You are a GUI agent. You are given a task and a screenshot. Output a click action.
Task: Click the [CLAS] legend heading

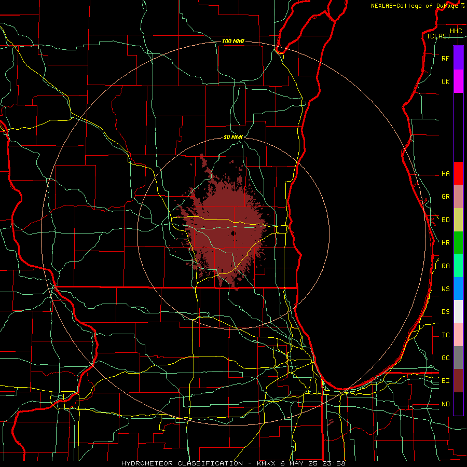pos(438,36)
